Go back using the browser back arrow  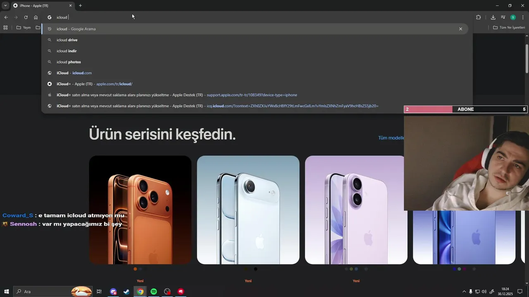pyautogui.click(x=6, y=17)
